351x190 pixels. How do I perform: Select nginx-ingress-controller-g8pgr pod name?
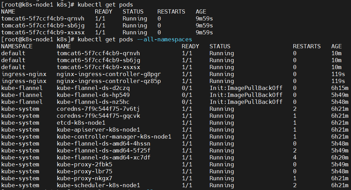[x=109, y=74]
